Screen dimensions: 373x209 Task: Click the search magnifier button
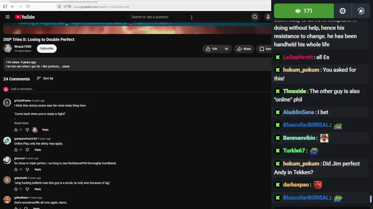[x=255, y=17]
